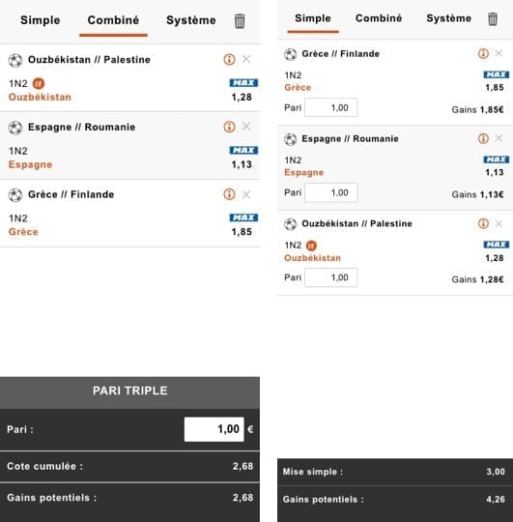Remove Grèce // Finlande from Combiné slip
Viewport: 513px width, 522px height.
pyautogui.click(x=246, y=194)
